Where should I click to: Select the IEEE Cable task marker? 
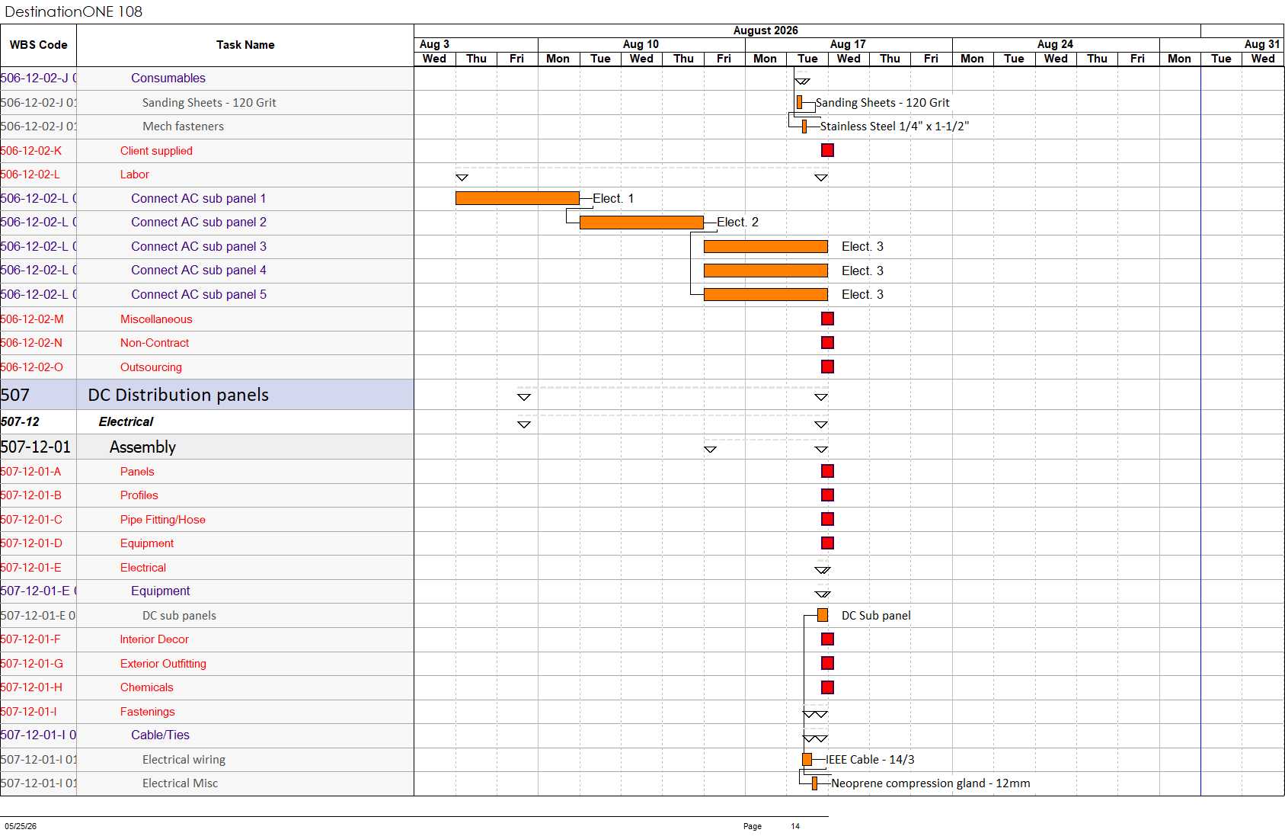pos(807,759)
